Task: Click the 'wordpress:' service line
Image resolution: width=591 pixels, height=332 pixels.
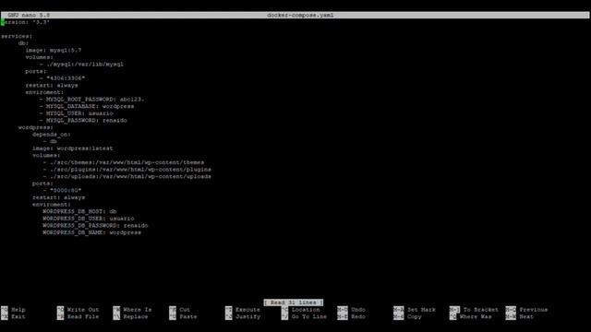Action: (x=36, y=127)
